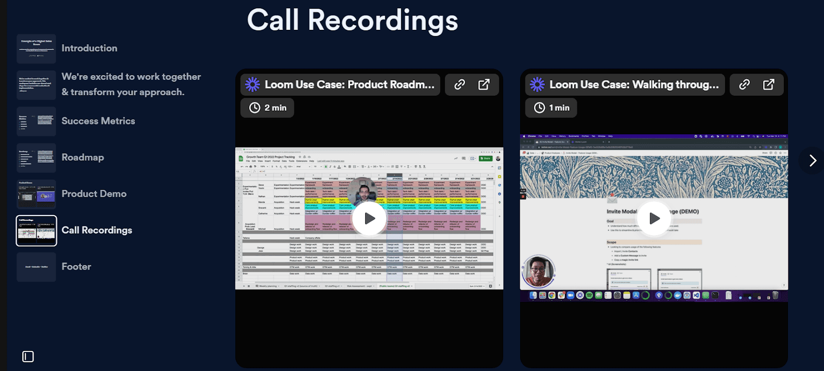Open Loom Use Case: Walking through title

pos(633,84)
